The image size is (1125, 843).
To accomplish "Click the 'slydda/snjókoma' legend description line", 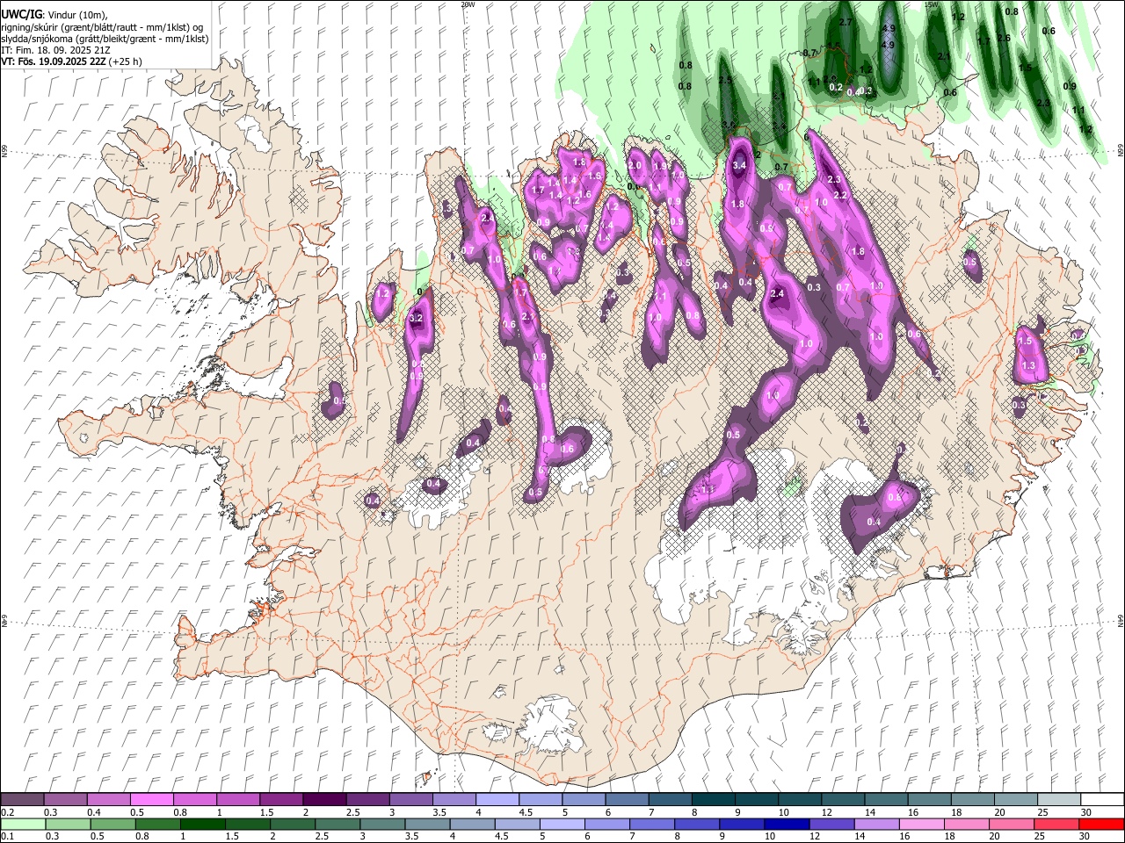I will 105,39.
